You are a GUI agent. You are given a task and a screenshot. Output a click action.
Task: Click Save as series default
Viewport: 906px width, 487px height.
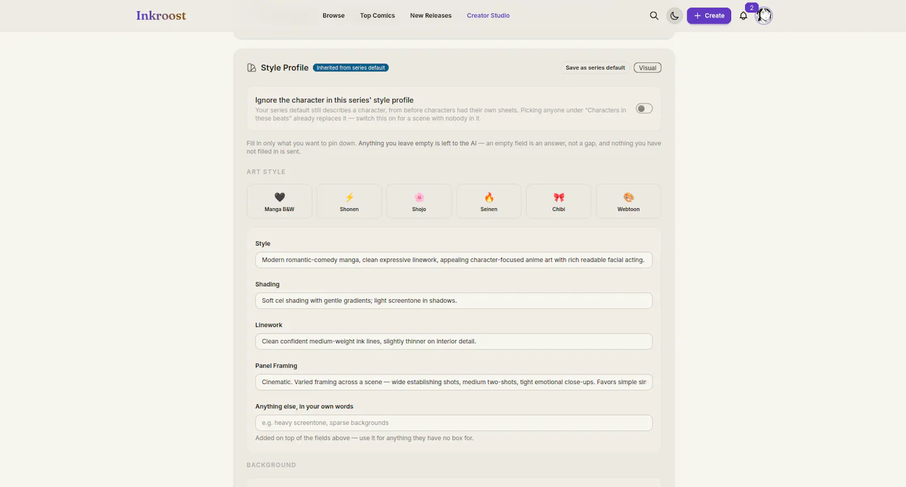[x=595, y=68]
